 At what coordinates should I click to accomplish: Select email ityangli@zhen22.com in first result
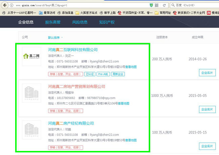tap(104, 61)
